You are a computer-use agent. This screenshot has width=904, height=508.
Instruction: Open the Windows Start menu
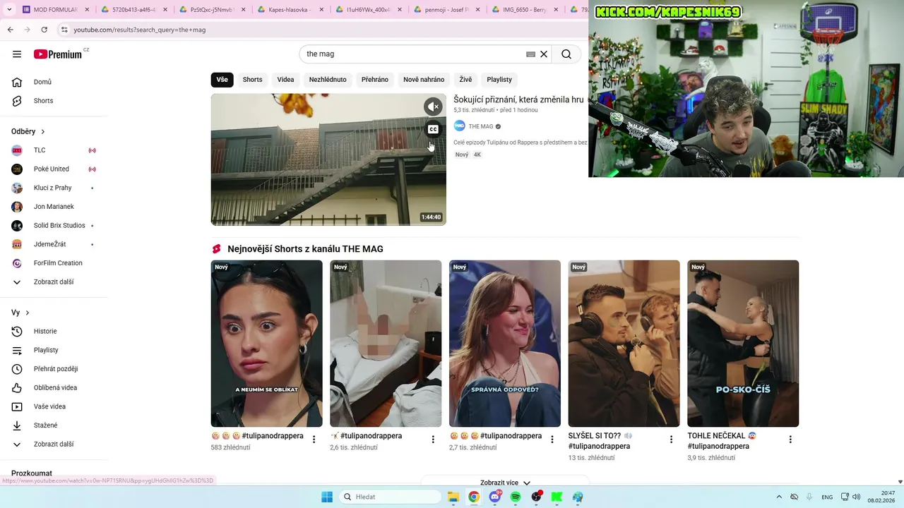326,497
